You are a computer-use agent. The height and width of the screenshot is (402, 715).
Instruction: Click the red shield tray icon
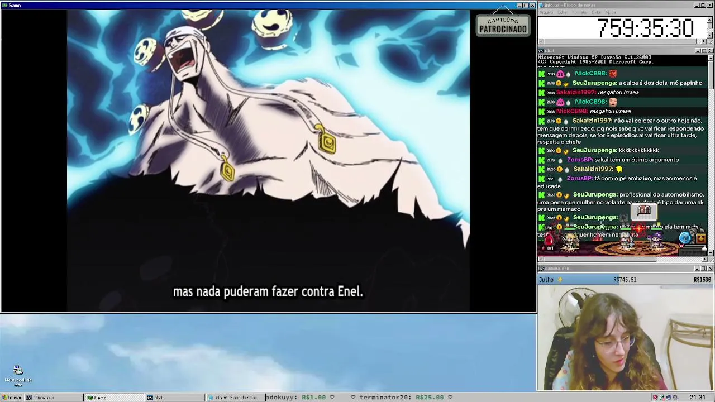tap(655, 398)
